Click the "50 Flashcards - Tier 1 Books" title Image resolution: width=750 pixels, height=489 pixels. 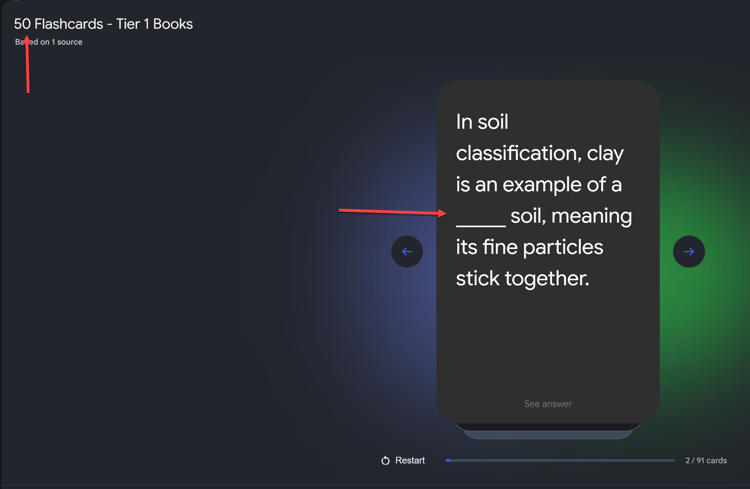103,24
